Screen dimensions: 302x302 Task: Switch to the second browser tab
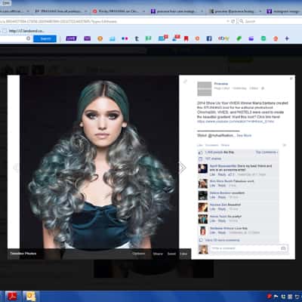pos(60,11)
